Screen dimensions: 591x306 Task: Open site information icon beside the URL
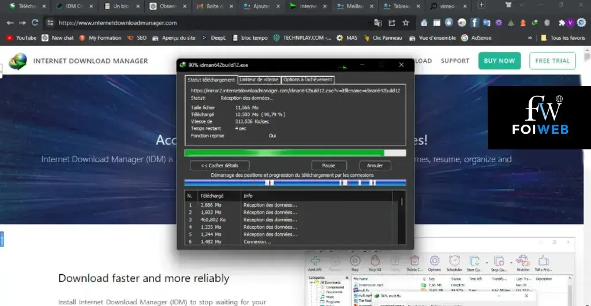[50, 23]
